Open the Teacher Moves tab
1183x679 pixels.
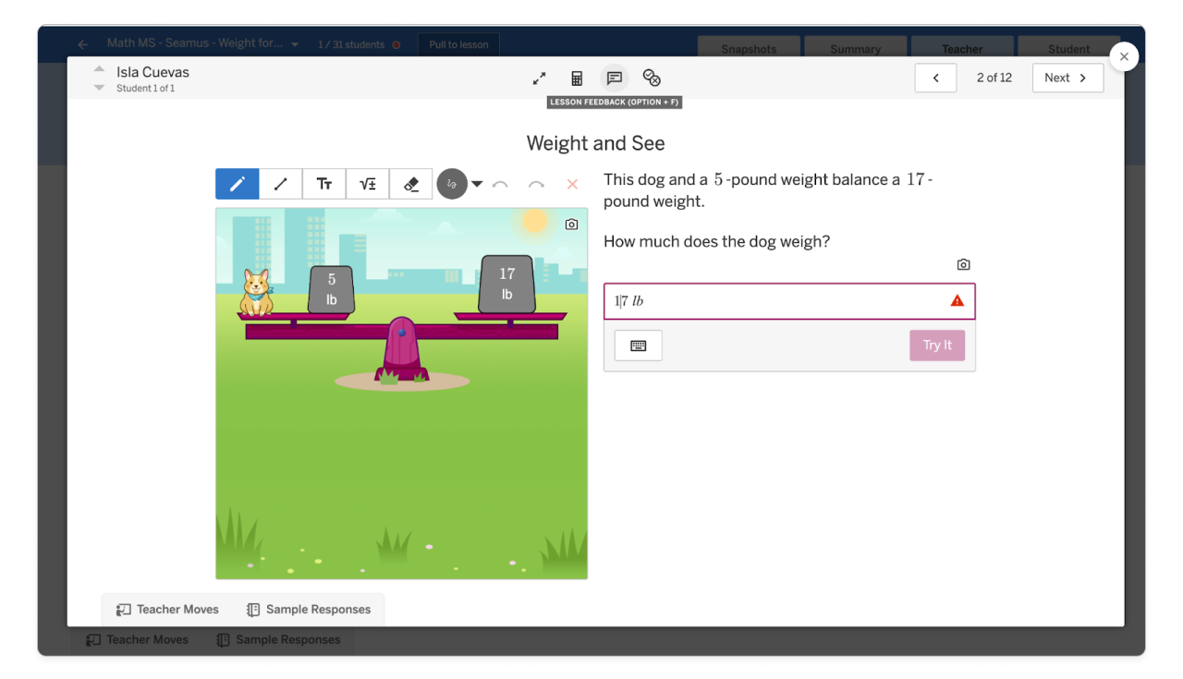168,610
